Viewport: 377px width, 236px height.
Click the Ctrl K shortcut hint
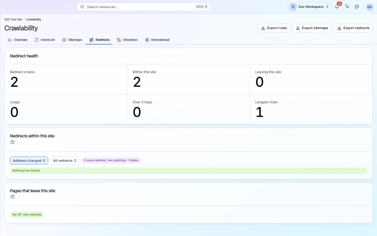pyautogui.click(x=202, y=7)
